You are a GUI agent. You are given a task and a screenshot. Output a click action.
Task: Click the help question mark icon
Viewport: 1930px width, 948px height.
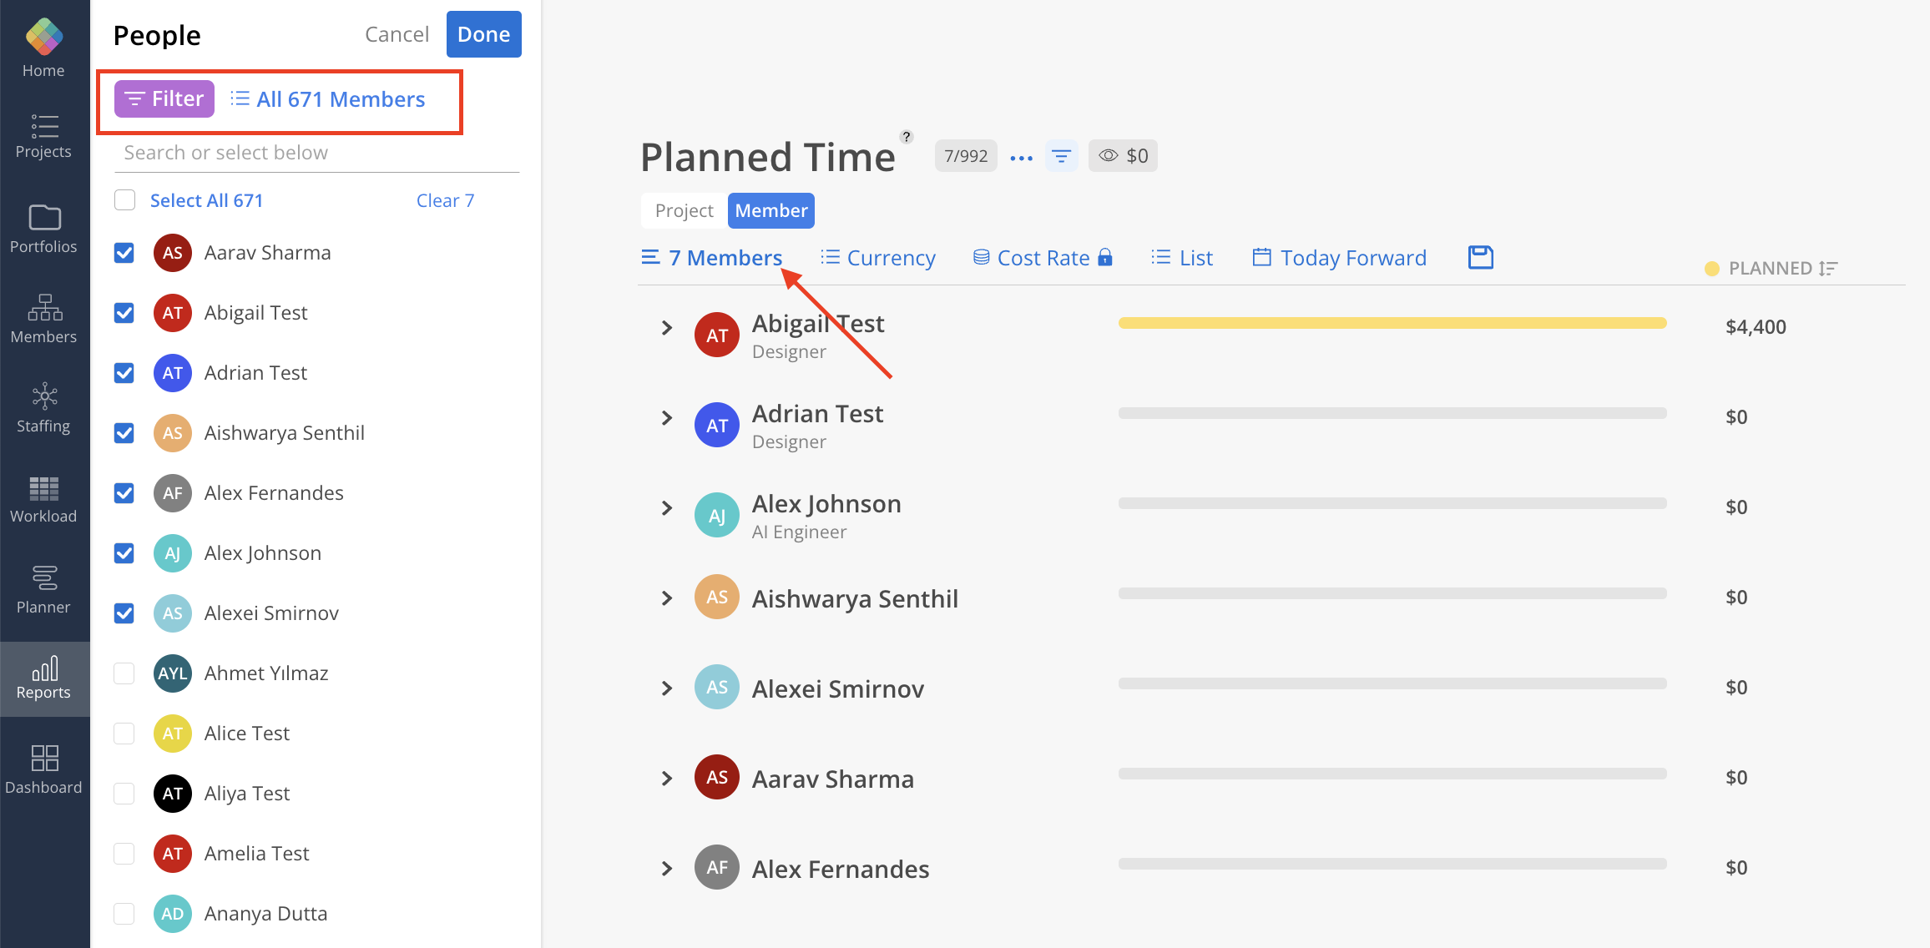tap(906, 137)
